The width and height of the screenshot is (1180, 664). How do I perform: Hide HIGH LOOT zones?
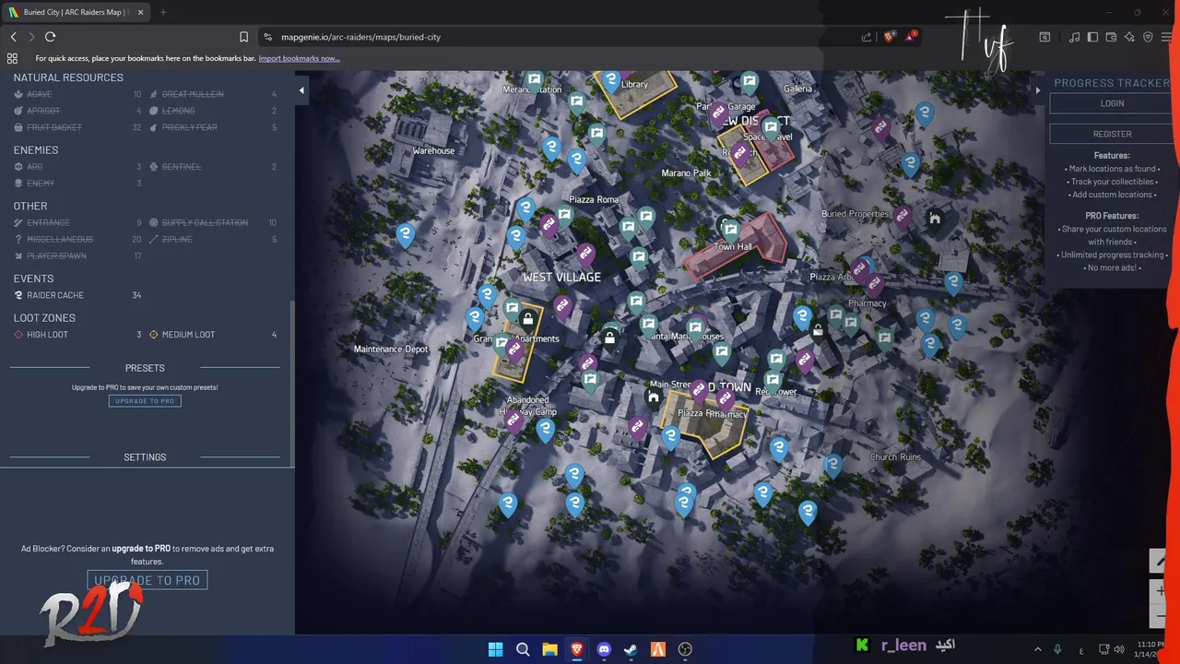[77, 335]
